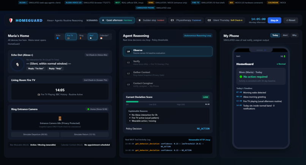
Task: Click the RING legend badge
Action: (x=151, y=3)
